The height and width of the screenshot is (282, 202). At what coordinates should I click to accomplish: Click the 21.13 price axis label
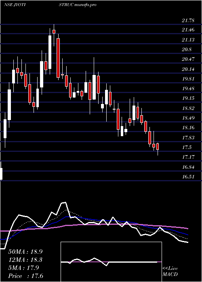(188, 40)
